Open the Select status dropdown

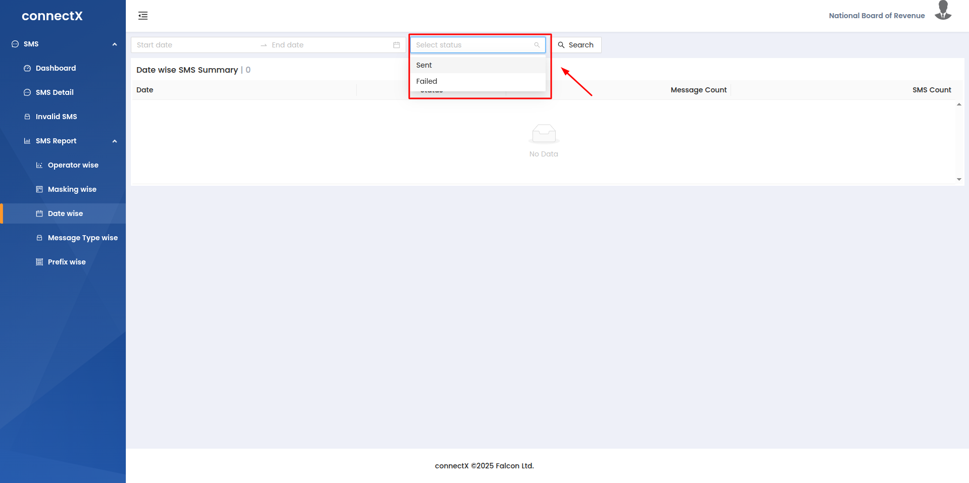click(x=473, y=45)
